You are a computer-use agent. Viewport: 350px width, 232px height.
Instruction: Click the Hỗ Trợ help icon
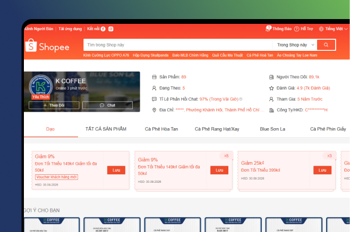tap(296, 29)
